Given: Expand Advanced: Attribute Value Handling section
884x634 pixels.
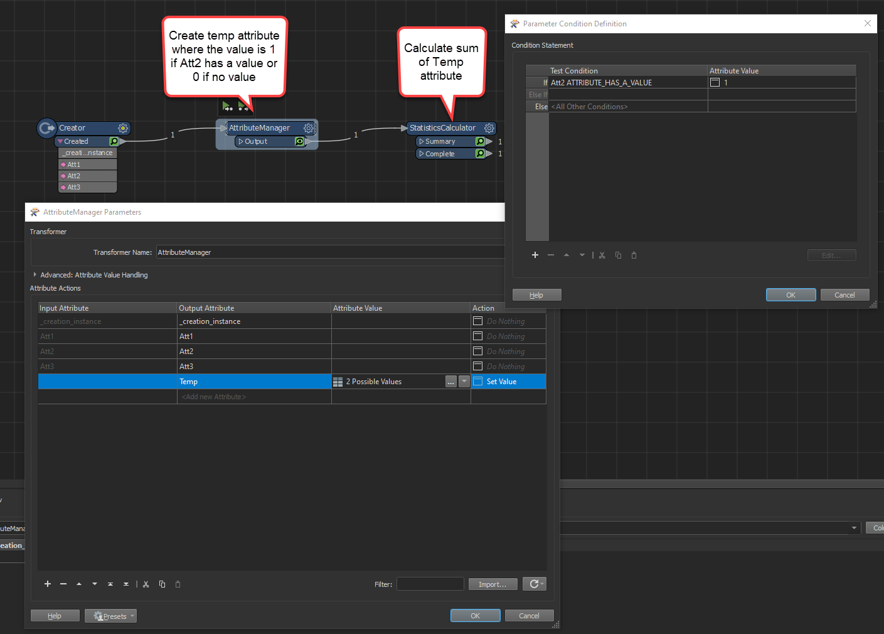Looking at the screenshot, I should click(x=35, y=275).
